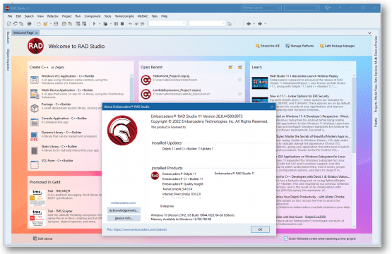This screenshot has width=392, height=254.
Task: Open the Back history dropdown arrow
Action: tap(254, 24)
